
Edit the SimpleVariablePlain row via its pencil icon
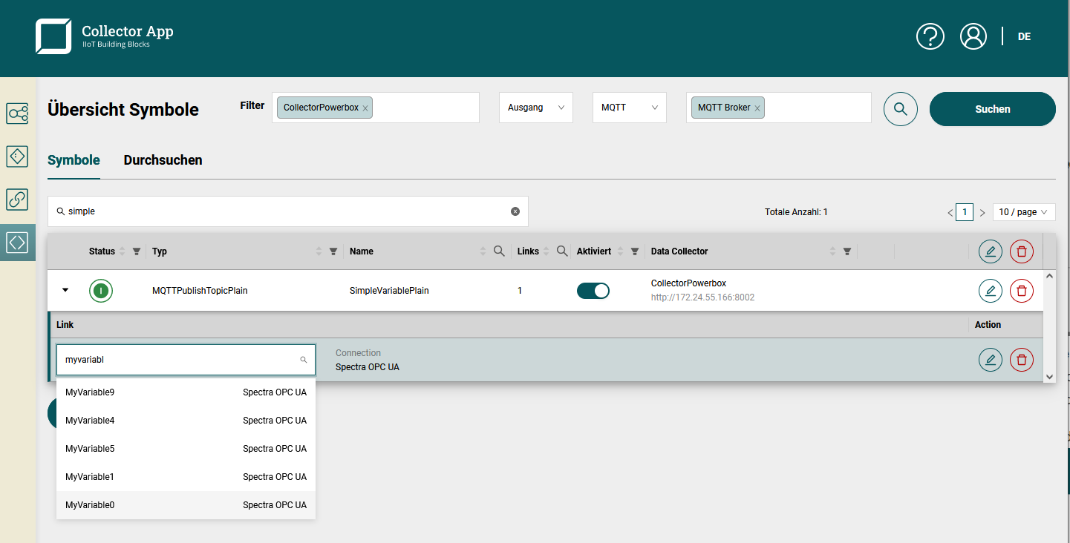click(991, 290)
